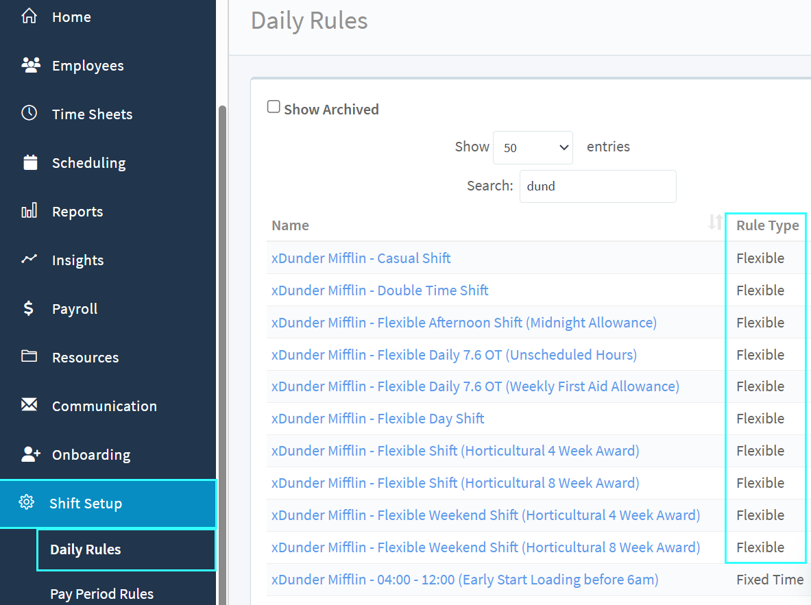Screen dimensions: 811x605
Task: Open Flexible Daily 7.6 OT (Weekly First Aid Allowance)
Action: click(475, 386)
